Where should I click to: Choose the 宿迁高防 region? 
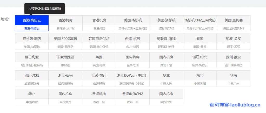99,78
